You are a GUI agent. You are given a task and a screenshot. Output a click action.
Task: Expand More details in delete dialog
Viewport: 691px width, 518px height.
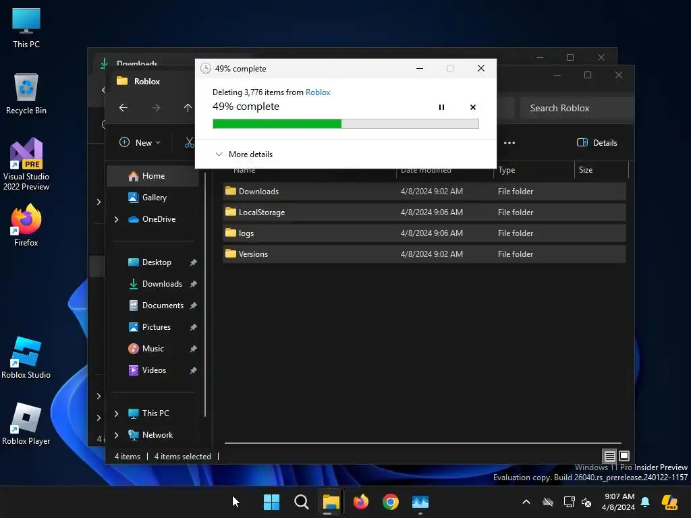pyautogui.click(x=244, y=154)
